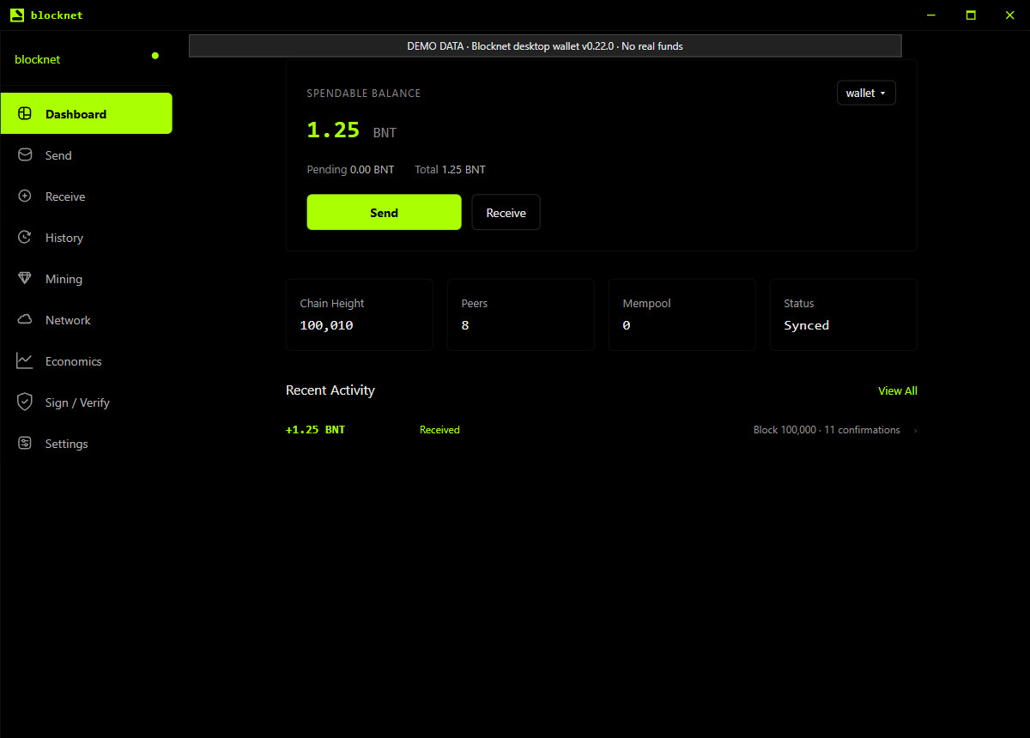Open the wallet selector dropdown

866,93
